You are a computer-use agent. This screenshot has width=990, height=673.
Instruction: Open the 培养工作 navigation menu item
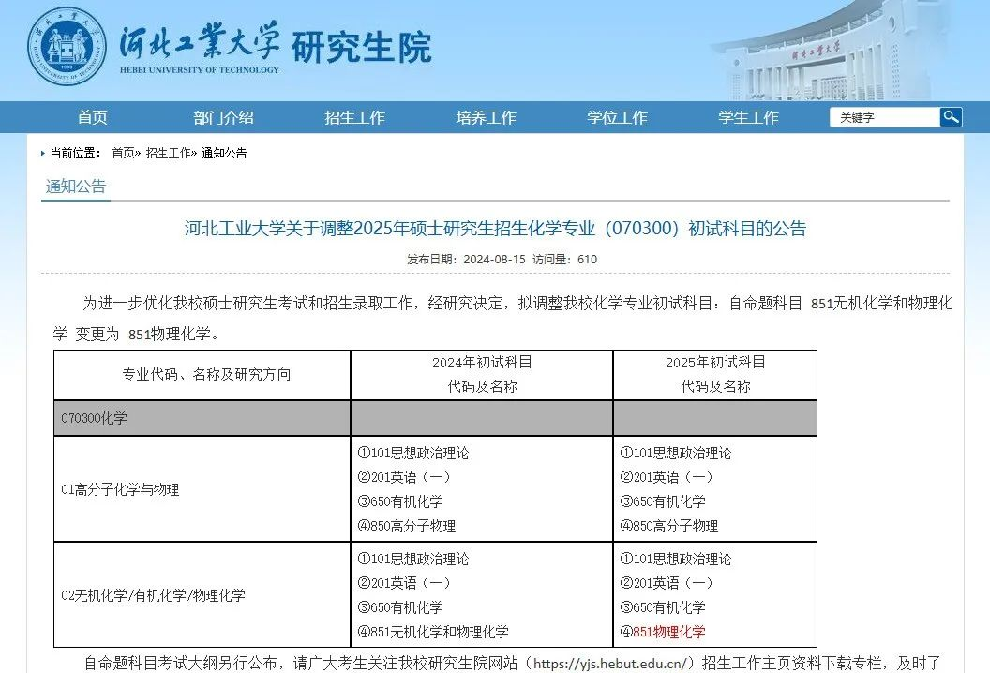(487, 117)
